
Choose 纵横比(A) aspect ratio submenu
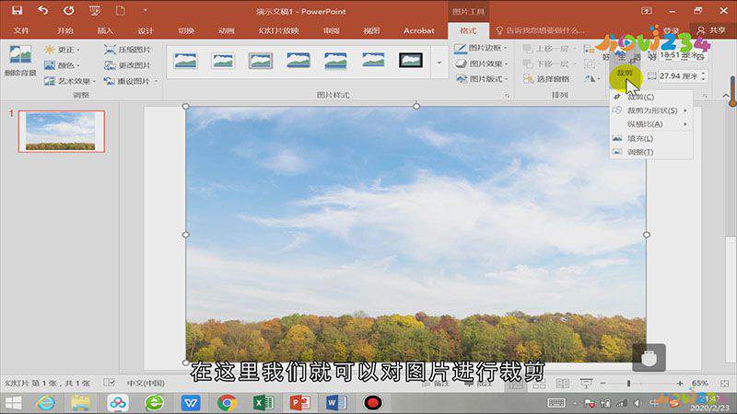pos(651,124)
